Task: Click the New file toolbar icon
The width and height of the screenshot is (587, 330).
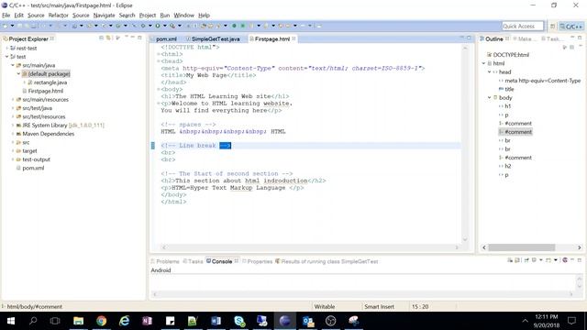Action: (6, 26)
